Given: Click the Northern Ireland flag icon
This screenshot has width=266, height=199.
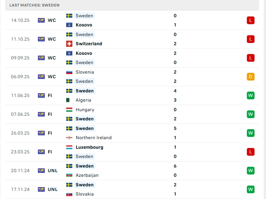Looking at the screenshot, I should point(69,138).
